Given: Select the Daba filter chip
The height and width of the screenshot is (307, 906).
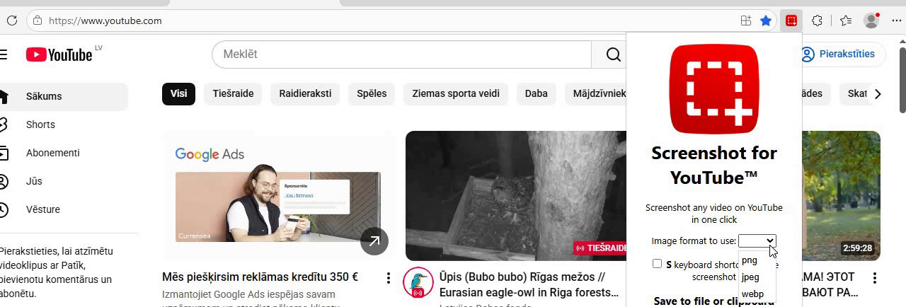Looking at the screenshot, I should point(536,93).
